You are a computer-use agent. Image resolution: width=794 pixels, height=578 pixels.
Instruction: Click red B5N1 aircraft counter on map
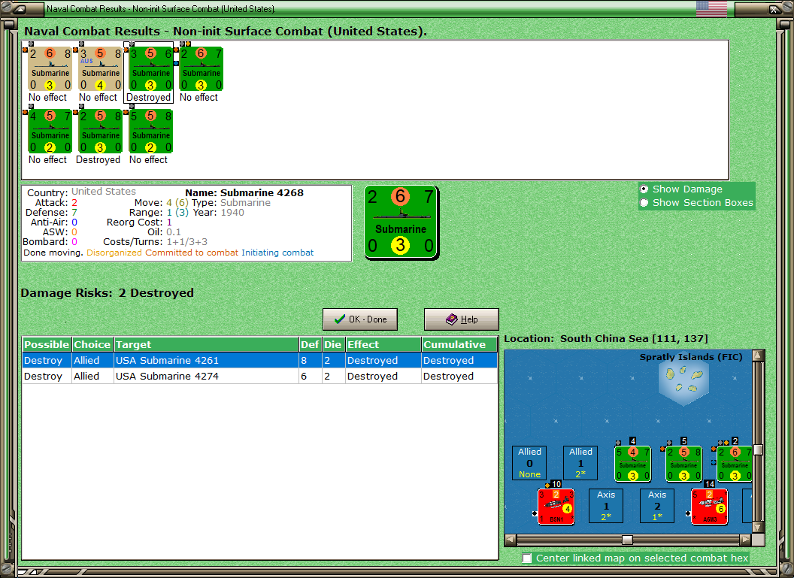coord(556,507)
